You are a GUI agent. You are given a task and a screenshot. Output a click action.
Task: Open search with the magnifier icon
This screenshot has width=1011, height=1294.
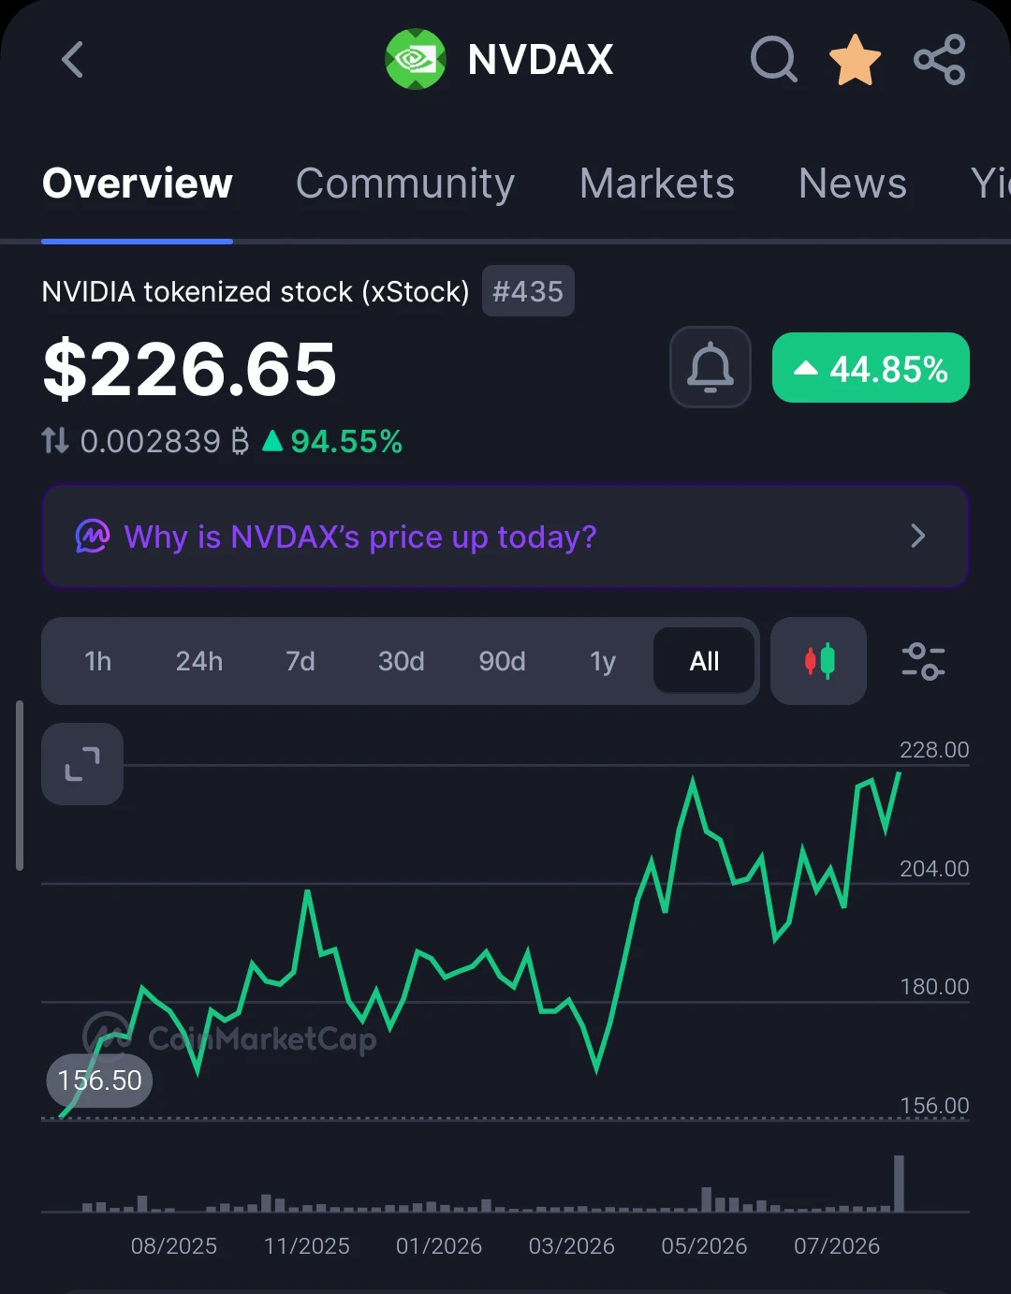[x=774, y=60]
